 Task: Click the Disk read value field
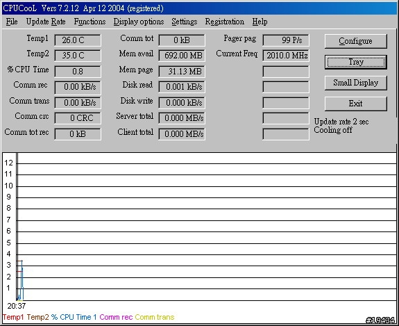[182, 87]
